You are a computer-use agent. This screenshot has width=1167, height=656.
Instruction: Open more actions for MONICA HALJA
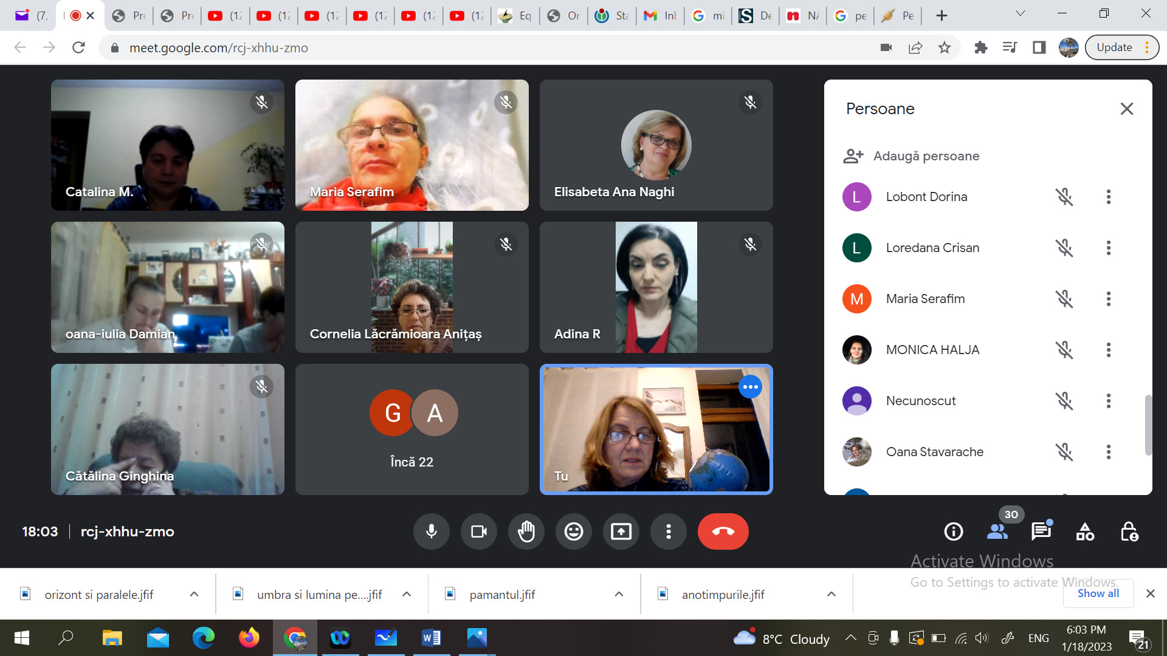[x=1109, y=350]
